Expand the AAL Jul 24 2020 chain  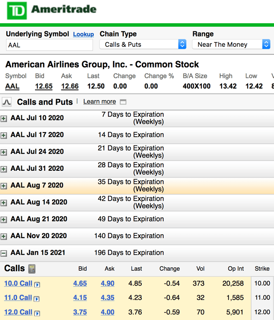pyautogui.click(x=4, y=152)
